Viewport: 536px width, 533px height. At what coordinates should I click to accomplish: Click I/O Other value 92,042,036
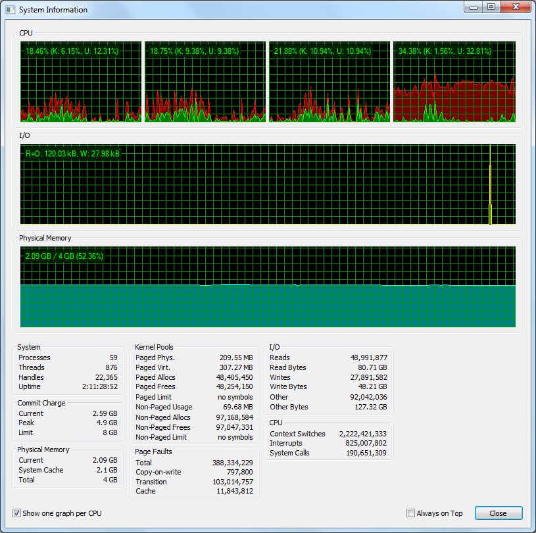368,397
